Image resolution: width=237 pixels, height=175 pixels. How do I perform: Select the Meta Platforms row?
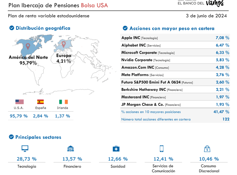pyautogui.click(x=175, y=75)
